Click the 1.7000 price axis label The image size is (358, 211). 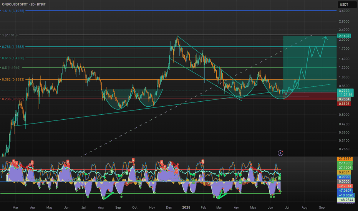tap(344, 48)
